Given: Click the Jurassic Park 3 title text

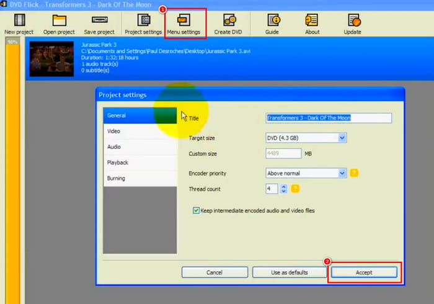Looking at the screenshot, I should 99,45.
